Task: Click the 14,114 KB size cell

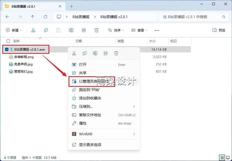Action: click(159, 50)
